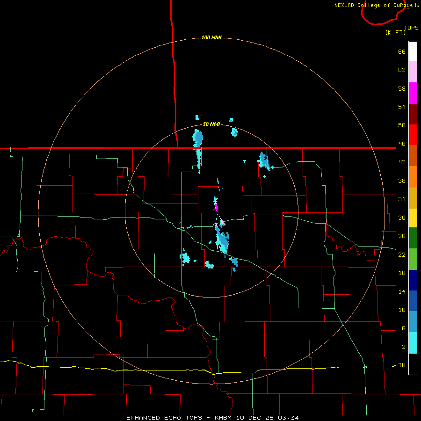
Task: Click the 'TH' threshold legend label
Action: [x=402, y=365]
